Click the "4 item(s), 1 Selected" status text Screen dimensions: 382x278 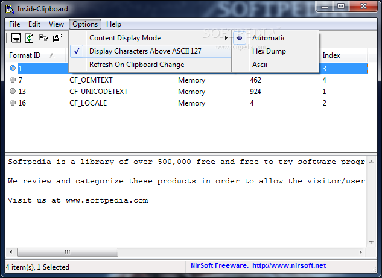point(37,267)
